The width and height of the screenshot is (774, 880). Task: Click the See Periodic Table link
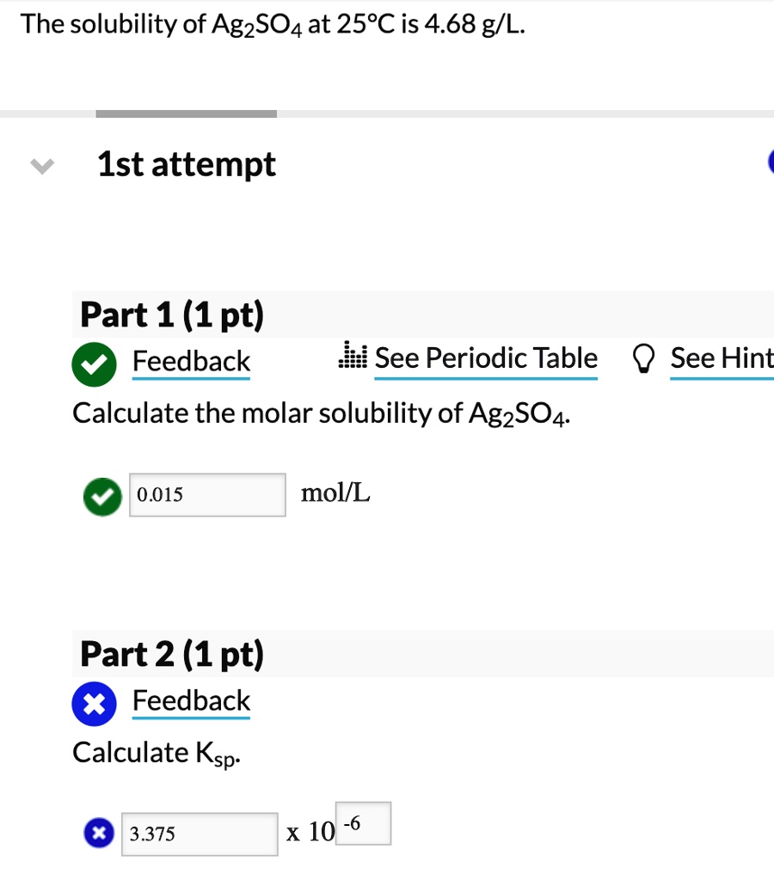tap(486, 357)
